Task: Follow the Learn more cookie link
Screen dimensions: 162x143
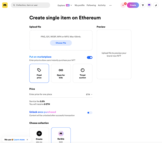Action: pyautogui.click(x=19, y=139)
